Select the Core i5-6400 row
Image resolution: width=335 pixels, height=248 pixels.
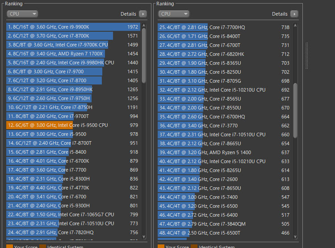click(225, 215)
